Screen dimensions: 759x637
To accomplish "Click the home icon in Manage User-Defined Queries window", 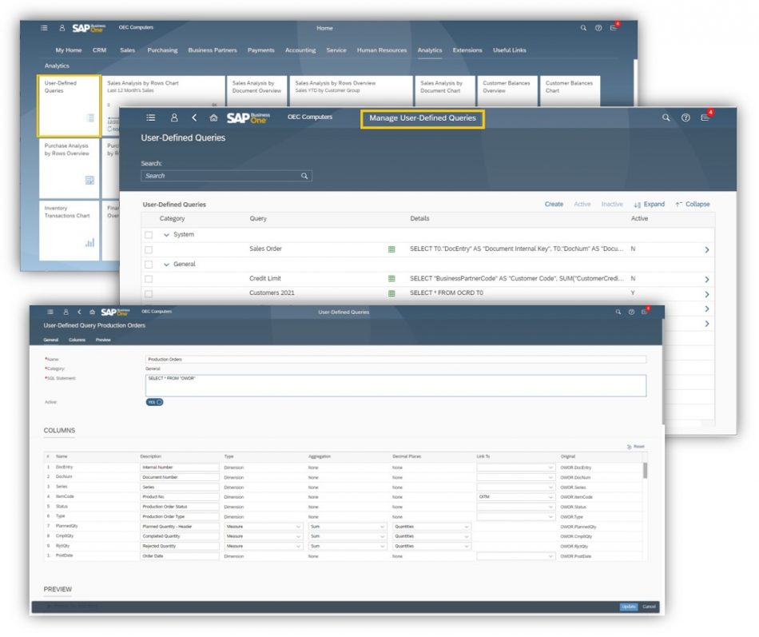I will (213, 117).
